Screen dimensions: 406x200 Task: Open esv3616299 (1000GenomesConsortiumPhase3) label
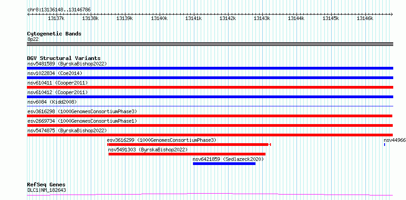click(161, 140)
